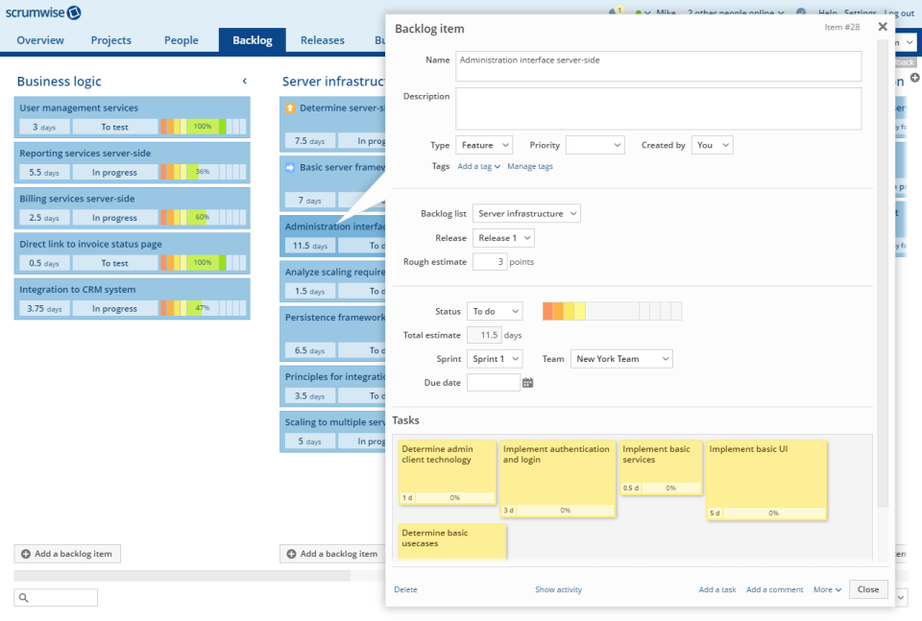Add a backlog item to Business logic

(x=67, y=554)
